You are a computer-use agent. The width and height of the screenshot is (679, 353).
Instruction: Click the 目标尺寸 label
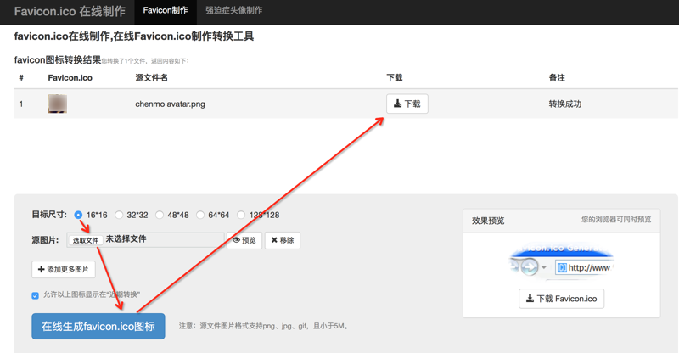click(49, 215)
